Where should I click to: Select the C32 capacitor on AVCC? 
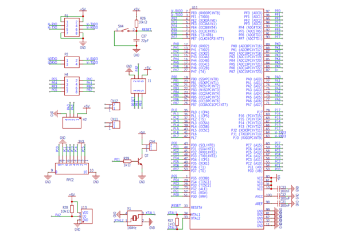[x=279, y=196]
